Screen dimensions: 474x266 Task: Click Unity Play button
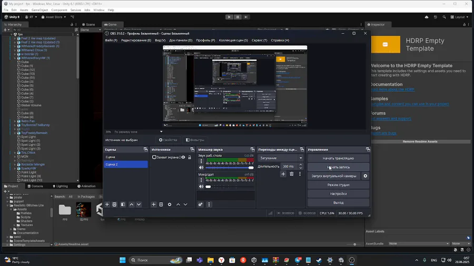pyautogui.click(x=229, y=17)
